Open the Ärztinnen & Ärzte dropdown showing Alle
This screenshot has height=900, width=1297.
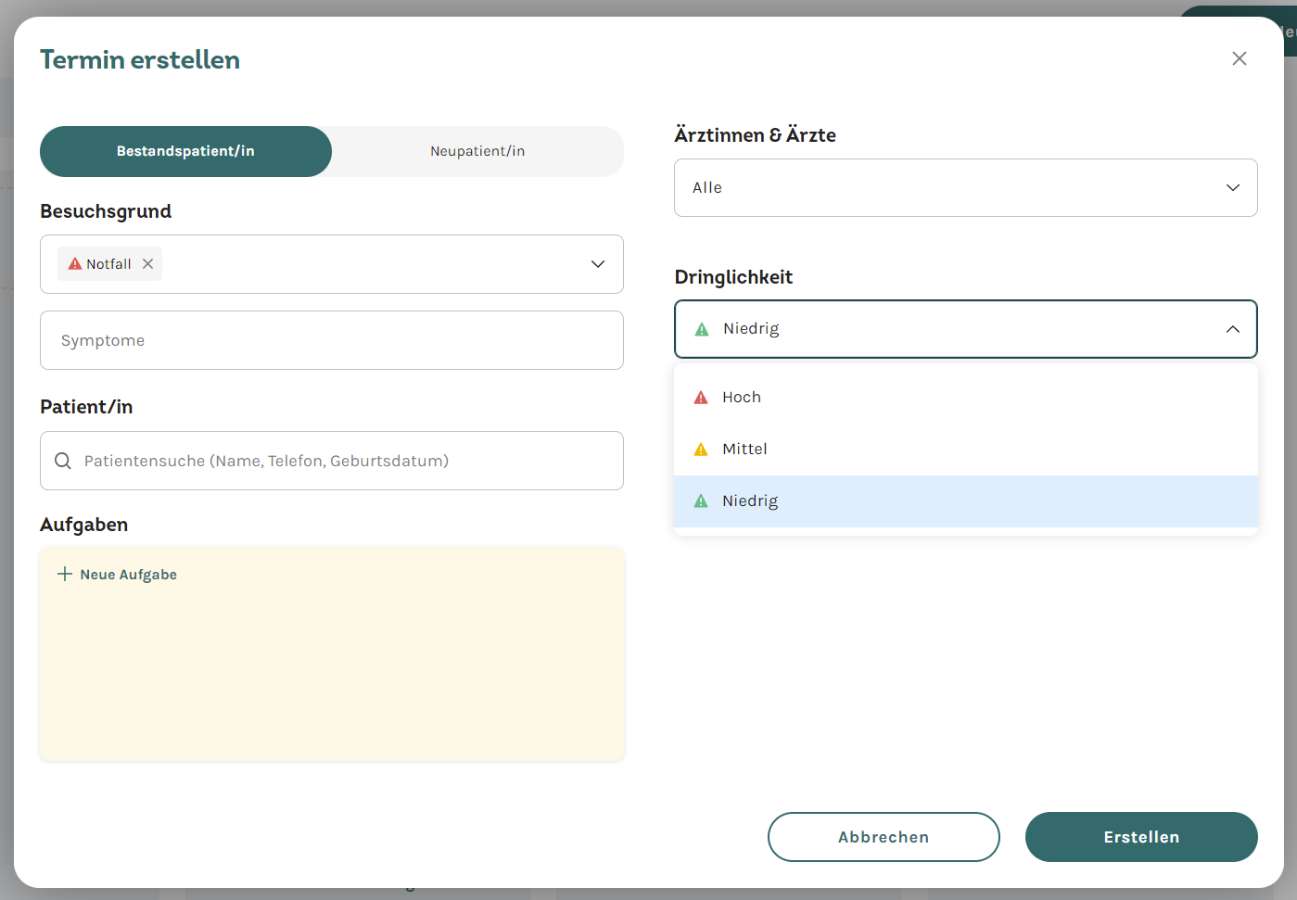tap(965, 187)
